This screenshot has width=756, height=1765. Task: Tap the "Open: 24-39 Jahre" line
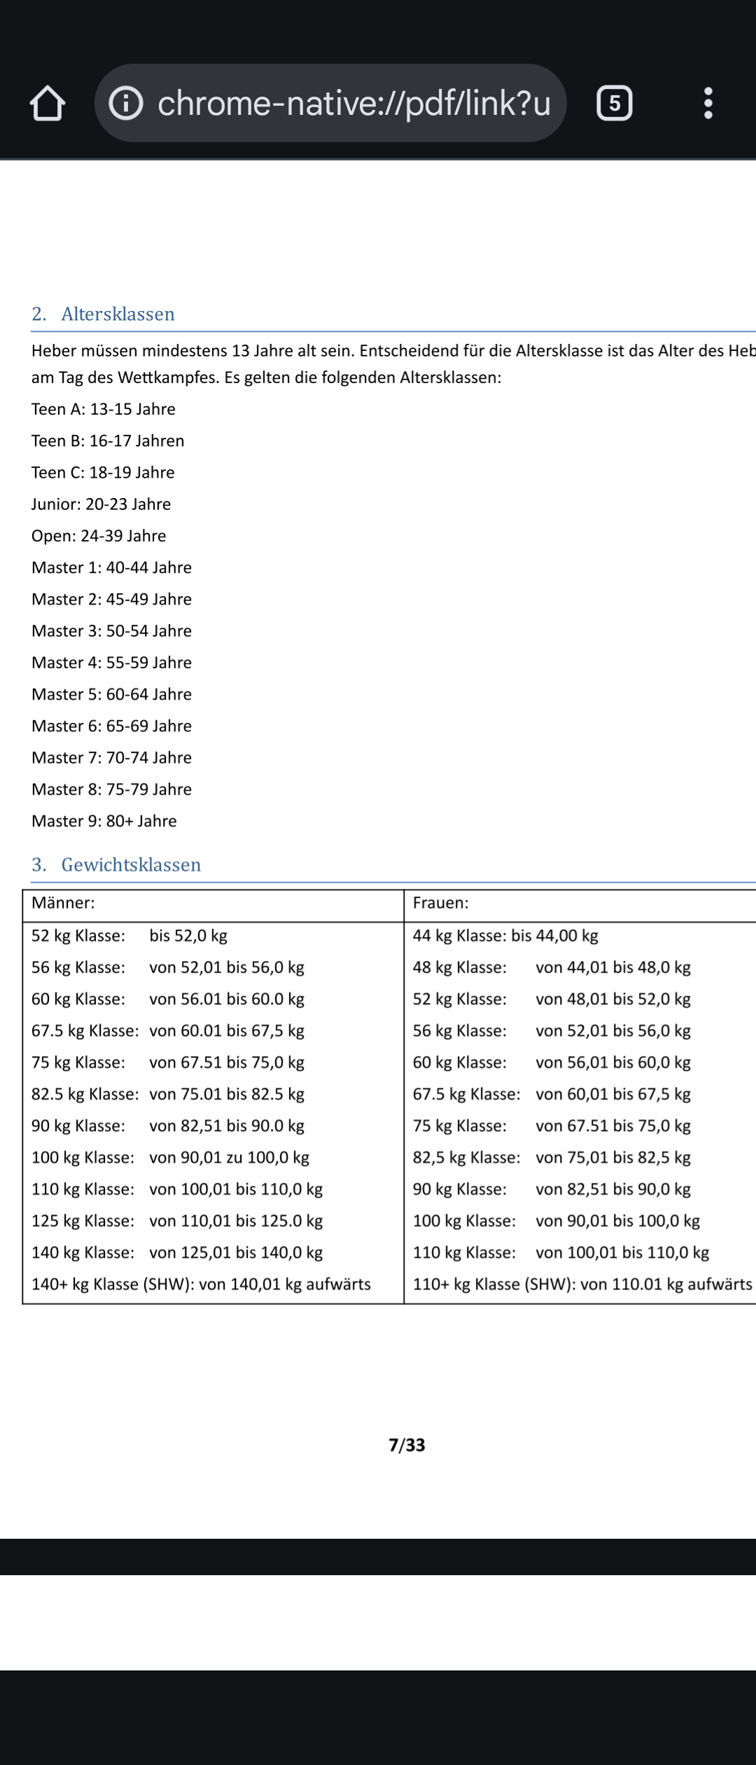coord(99,536)
